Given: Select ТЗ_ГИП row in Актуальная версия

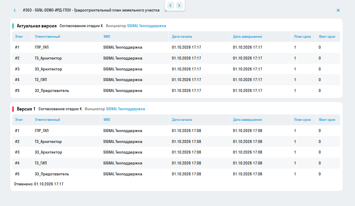Looking at the screenshot, I should pyautogui.click(x=176, y=80).
